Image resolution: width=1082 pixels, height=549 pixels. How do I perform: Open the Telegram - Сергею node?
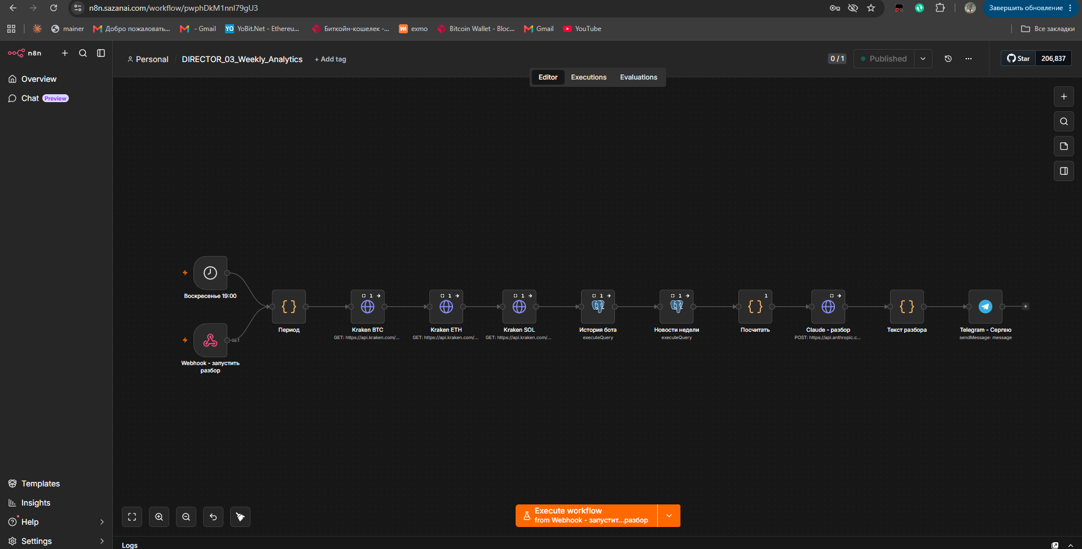[x=985, y=306]
